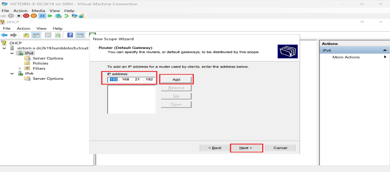Click the Refresh icon in DHCP toolbar
This screenshot has height=172, width=390.
point(58,35)
